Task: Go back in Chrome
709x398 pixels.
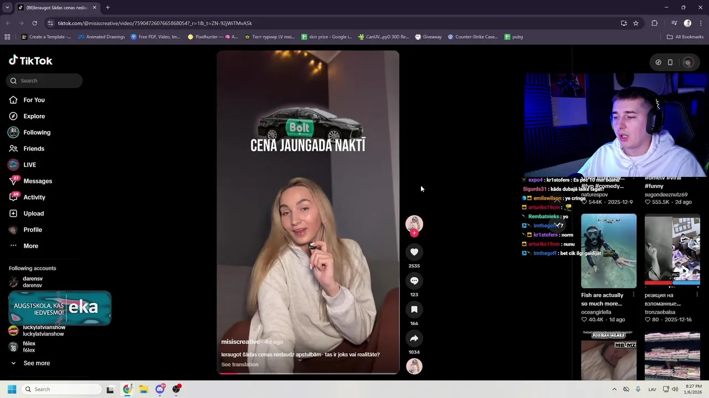Action: (x=8, y=23)
